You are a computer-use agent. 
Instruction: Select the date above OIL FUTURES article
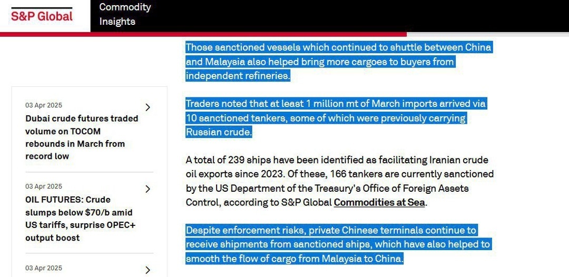[44, 186]
